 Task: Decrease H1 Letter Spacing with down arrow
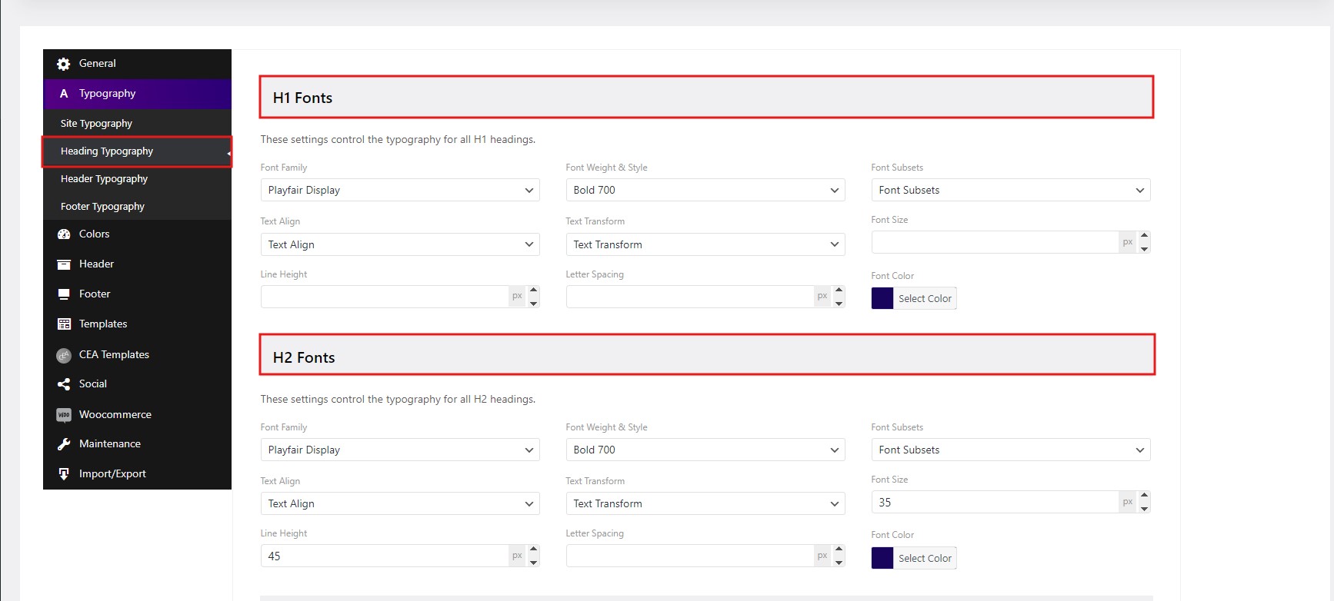click(839, 303)
